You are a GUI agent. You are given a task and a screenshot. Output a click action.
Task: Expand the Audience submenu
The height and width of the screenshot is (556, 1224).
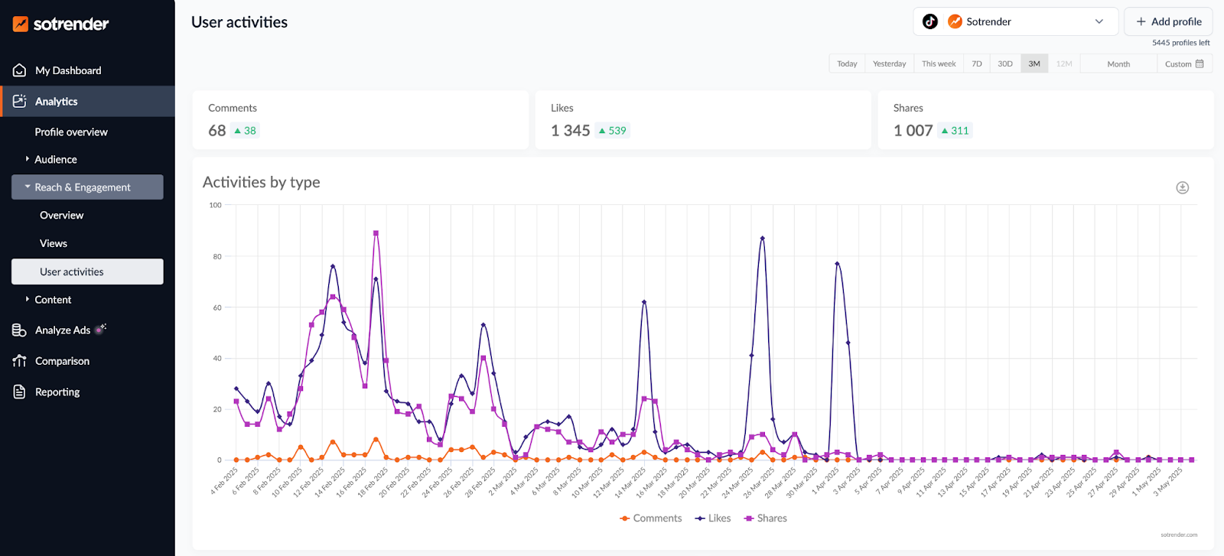click(x=55, y=159)
